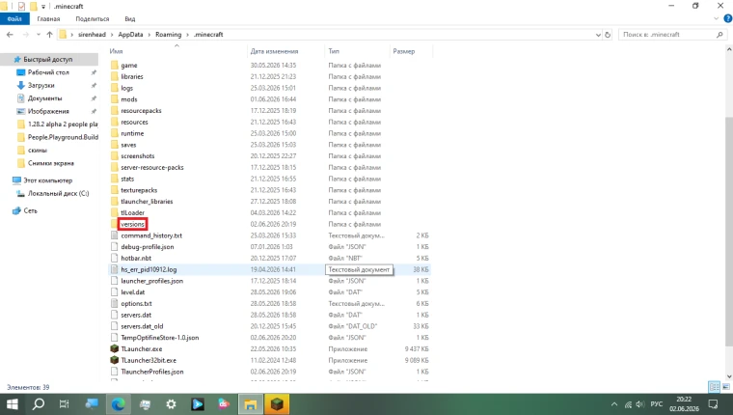Open Рабочий стол in the sidebar

pyautogui.click(x=48, y=72)
